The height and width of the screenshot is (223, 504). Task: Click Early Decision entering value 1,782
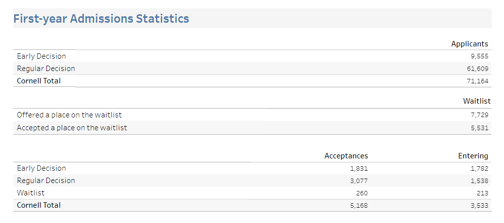[x=479, y=168]
